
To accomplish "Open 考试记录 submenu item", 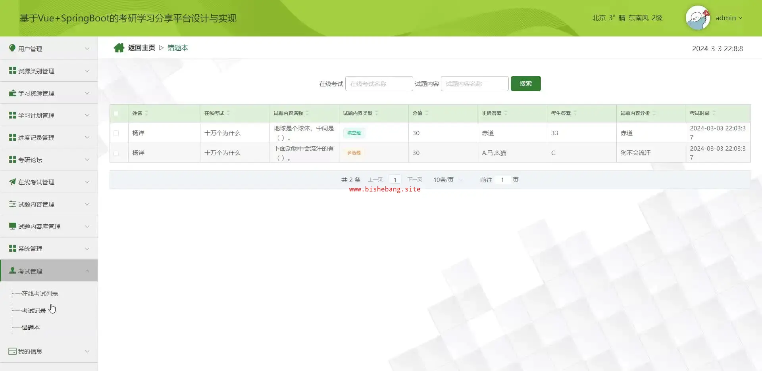I will [x=34, y=310].
